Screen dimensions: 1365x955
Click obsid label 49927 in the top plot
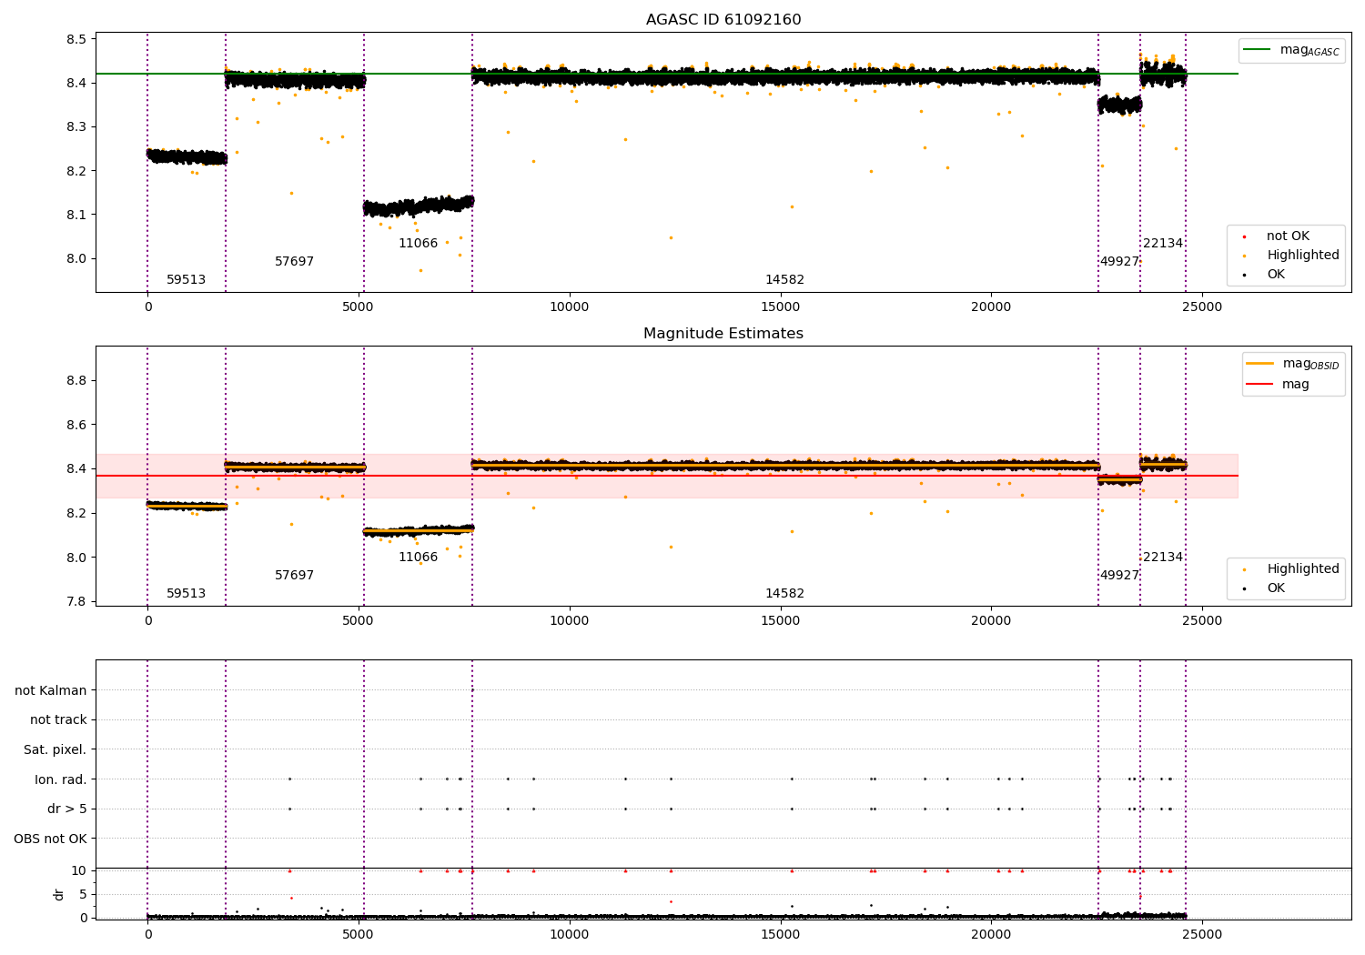pyautogui.click(x=1119, y=262)
